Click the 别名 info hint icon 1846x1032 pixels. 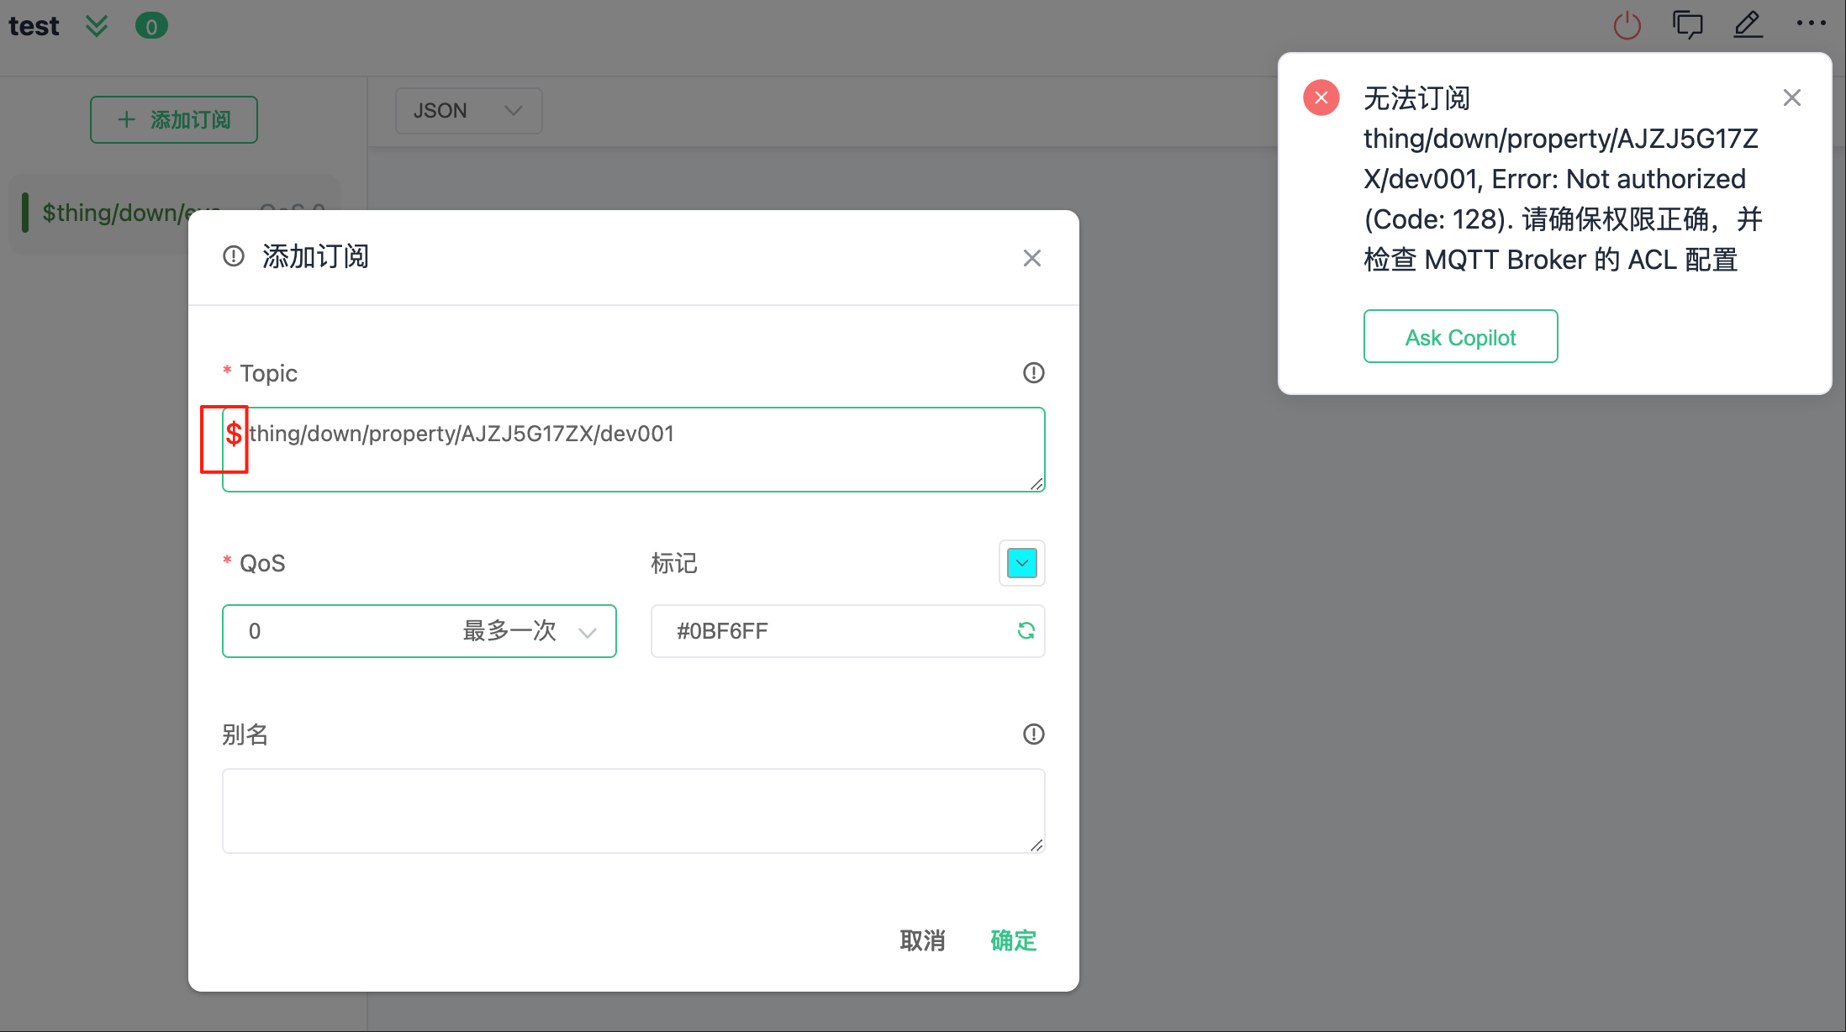[1033, 735]
